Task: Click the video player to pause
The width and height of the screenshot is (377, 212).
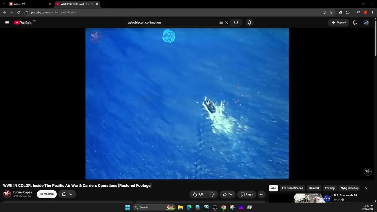Action: (187, 104)
